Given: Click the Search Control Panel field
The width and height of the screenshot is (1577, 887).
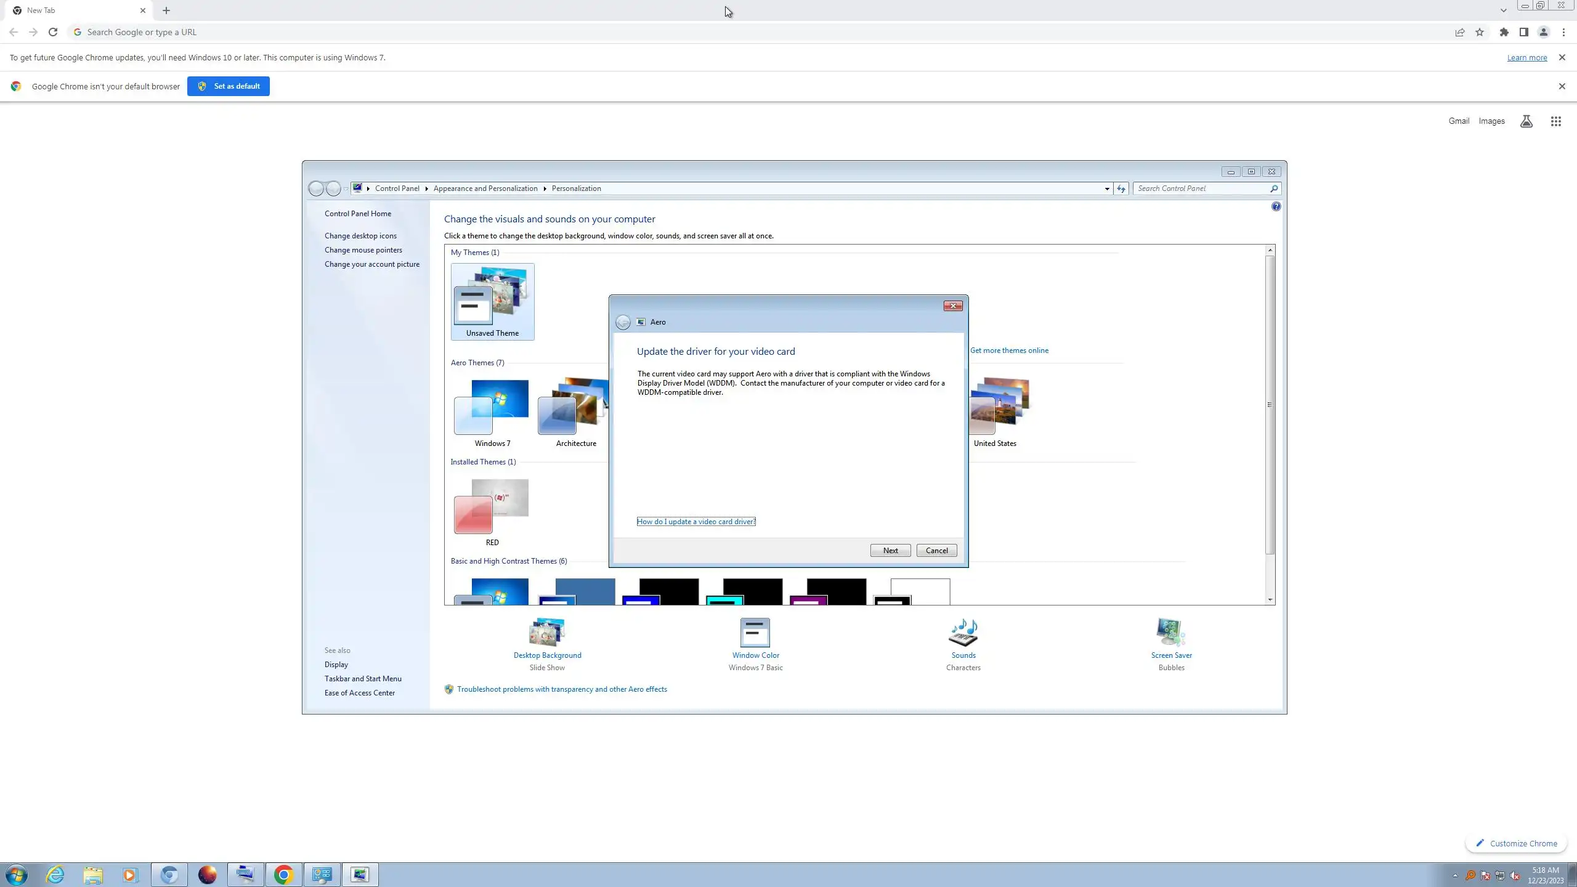Looking at the screenshot, I should (x=1201, y=188).
